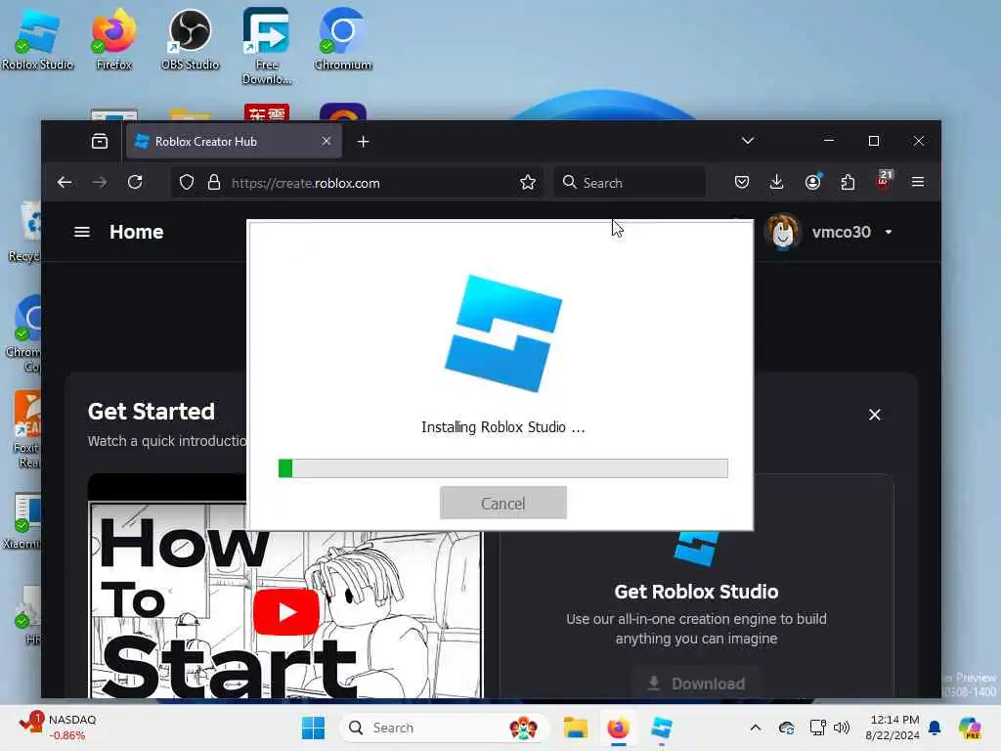Open NASDAQ widget in taskbar
The image size is (1001, 751).
(x=59, y=728)
